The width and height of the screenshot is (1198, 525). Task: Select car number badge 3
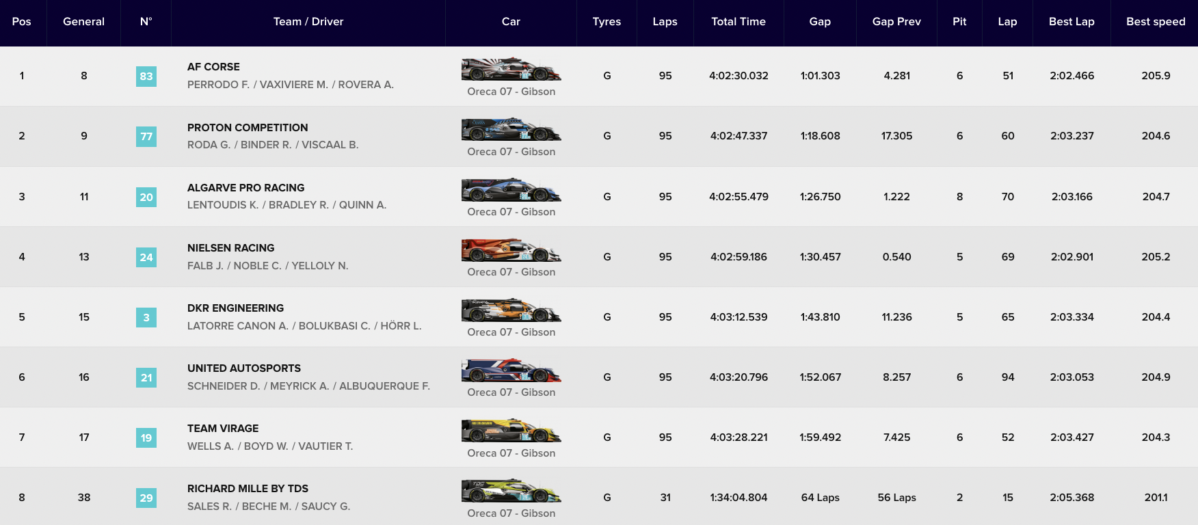pos(146,317)
